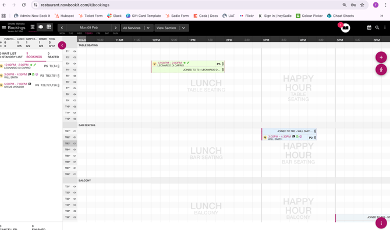
Task: Bookmark this page with the star icon
Action: (x=362, y=5)
